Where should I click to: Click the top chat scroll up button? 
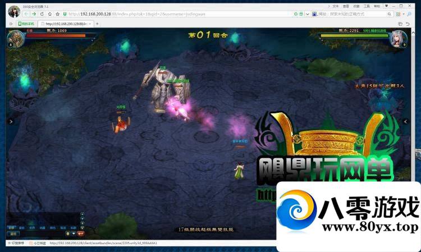pyautogui.click(x=82, y=214)
